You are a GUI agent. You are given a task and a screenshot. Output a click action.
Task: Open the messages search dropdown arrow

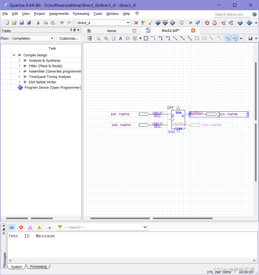point(145,227)
